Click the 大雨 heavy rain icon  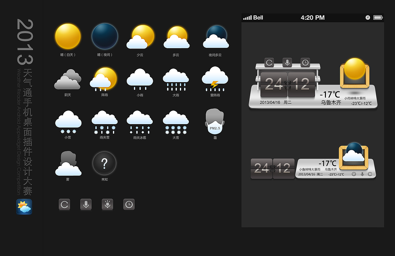click(x=176, y=80)
